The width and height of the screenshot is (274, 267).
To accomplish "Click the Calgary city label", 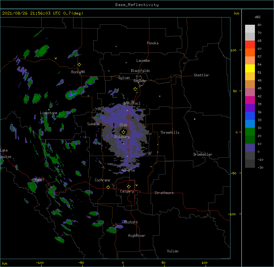I will point(127,191).
